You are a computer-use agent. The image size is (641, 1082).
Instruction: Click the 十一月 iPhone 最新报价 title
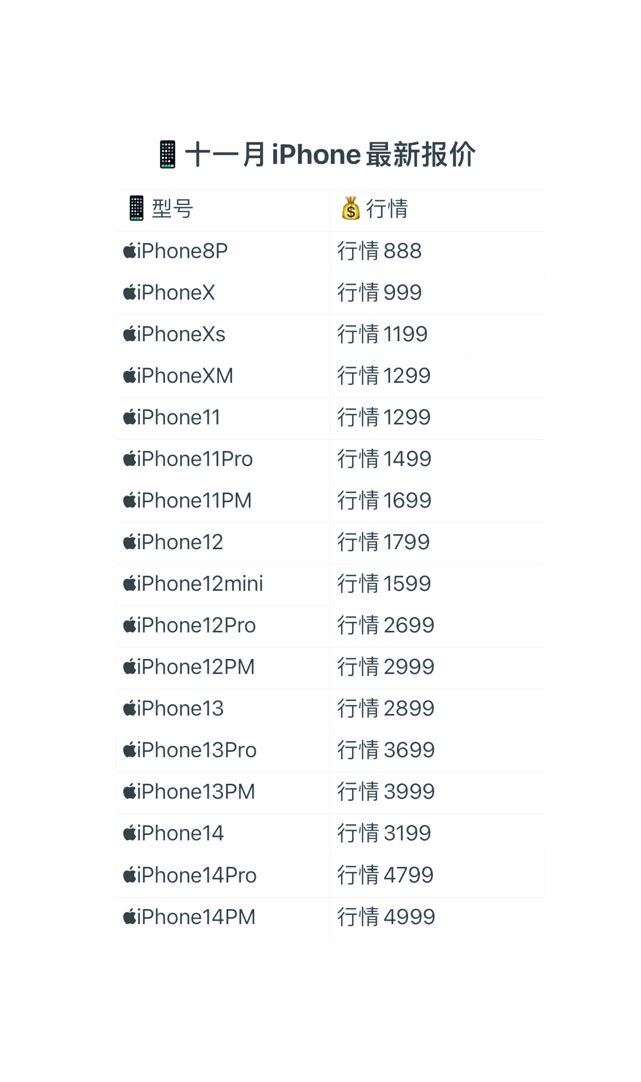330,155
